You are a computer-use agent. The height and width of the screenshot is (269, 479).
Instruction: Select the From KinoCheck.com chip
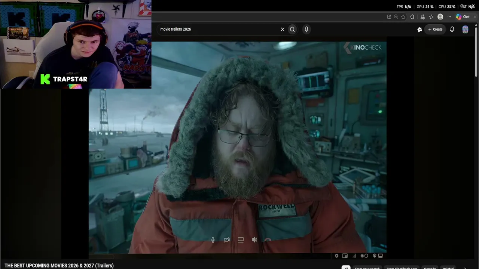(x=402, y=268)
